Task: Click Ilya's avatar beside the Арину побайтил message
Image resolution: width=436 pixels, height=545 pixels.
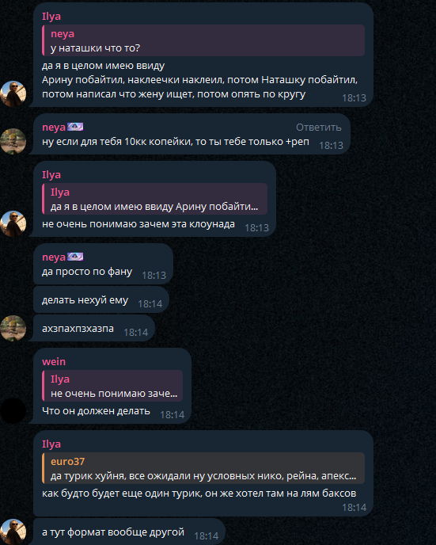Action: pyautogui.click(x=13, y=93)
